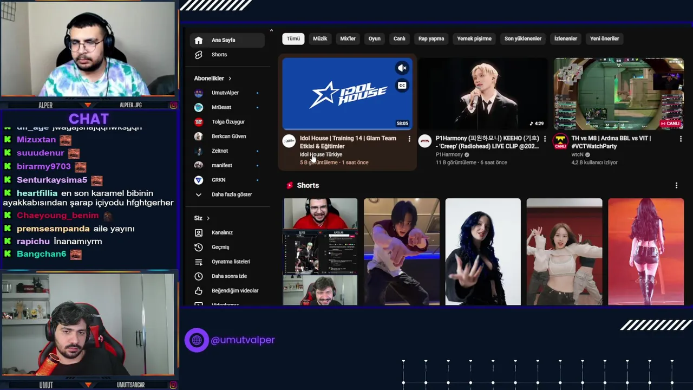This screenshot has height=390, width=693.
Task: Open GRKN channel avatar
Action: 199,180
